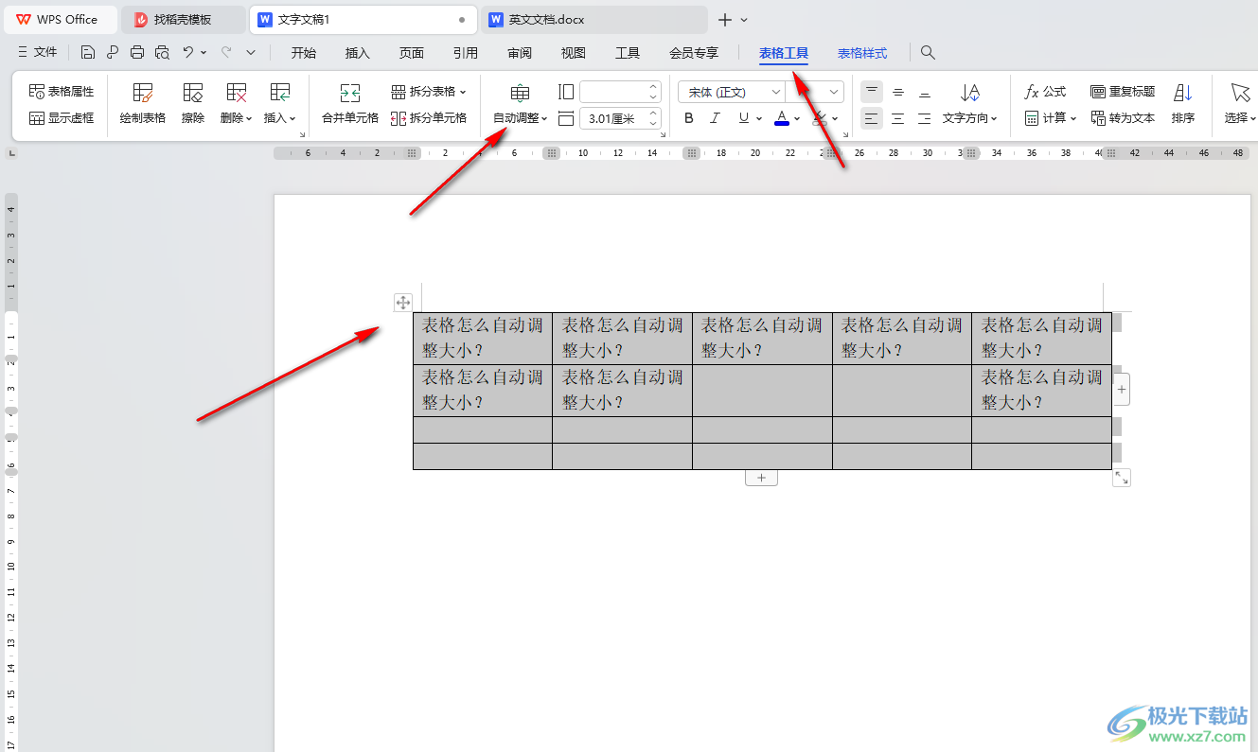Switch to the 英文文档.docx document tab
Viewport: 1258px width, 752px height.
pyautogui.click(x=594, y=20)
